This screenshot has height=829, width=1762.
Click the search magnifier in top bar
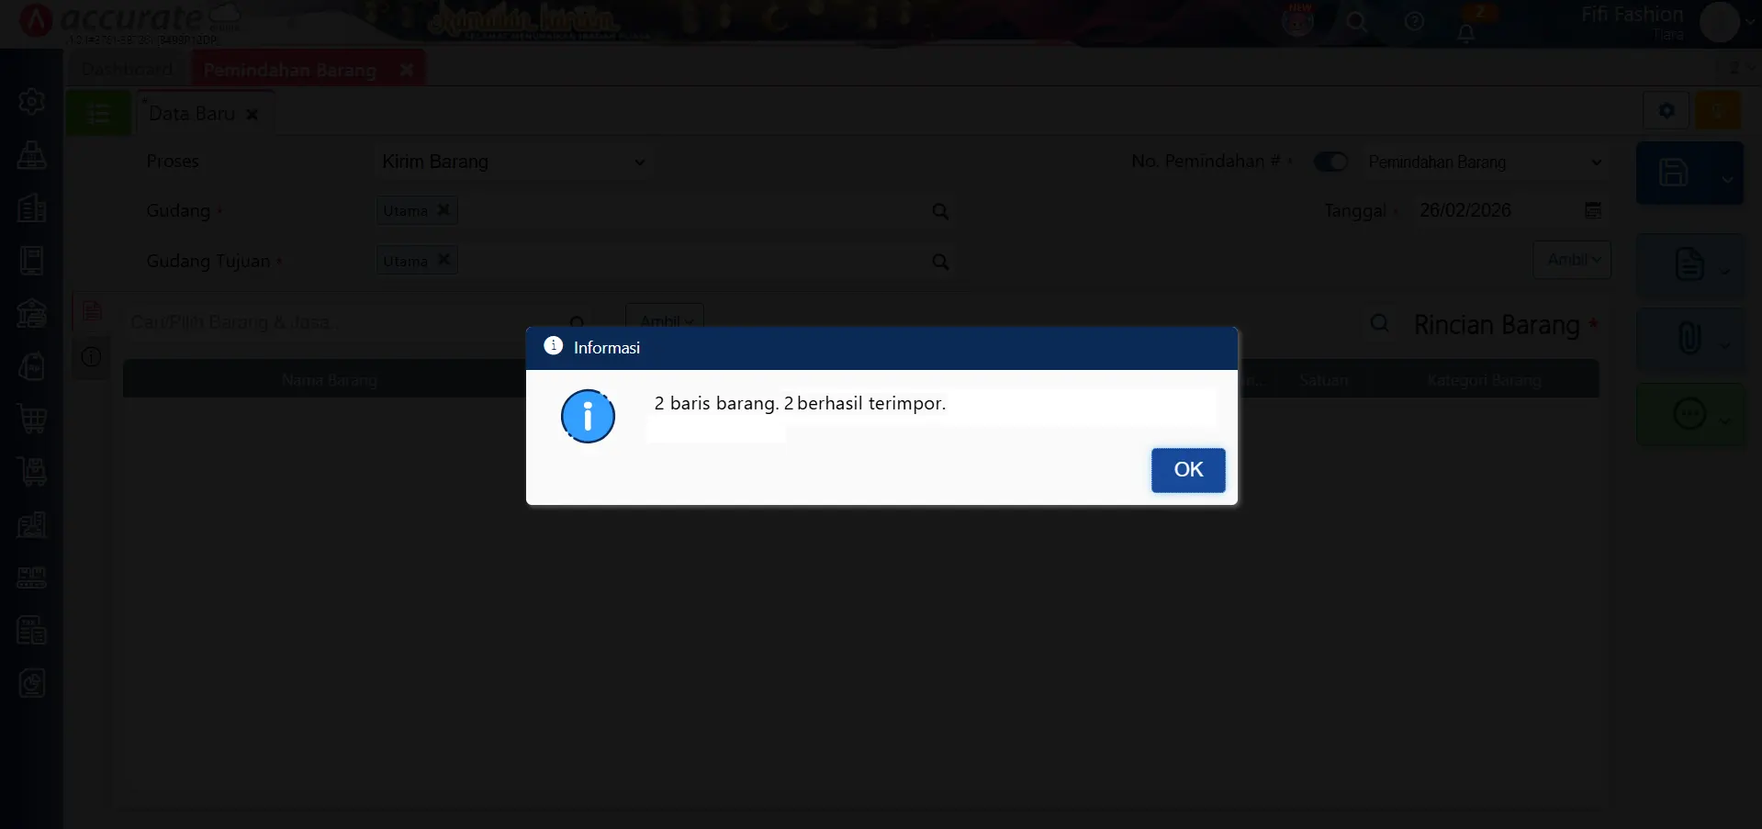tap(1356, 22)
